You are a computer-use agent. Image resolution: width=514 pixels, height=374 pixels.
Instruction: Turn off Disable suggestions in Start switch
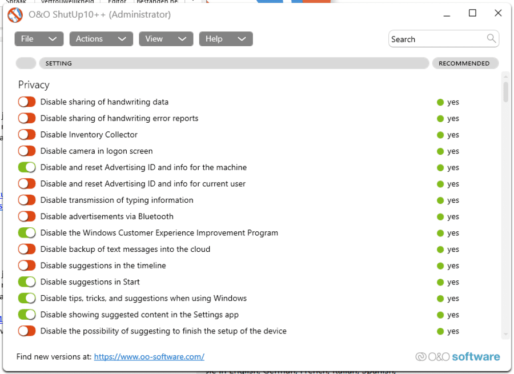click(x=27, y=282)
